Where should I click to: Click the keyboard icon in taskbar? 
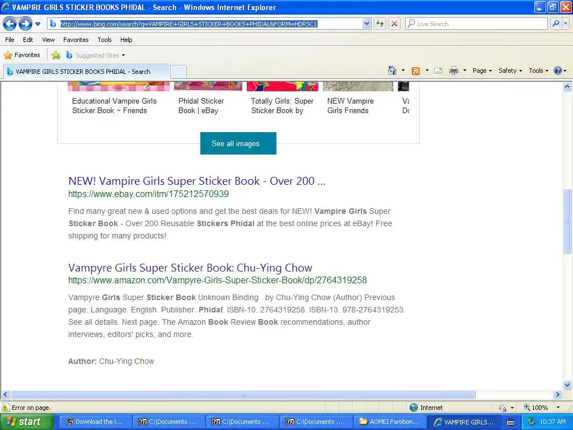coord(510,422)
